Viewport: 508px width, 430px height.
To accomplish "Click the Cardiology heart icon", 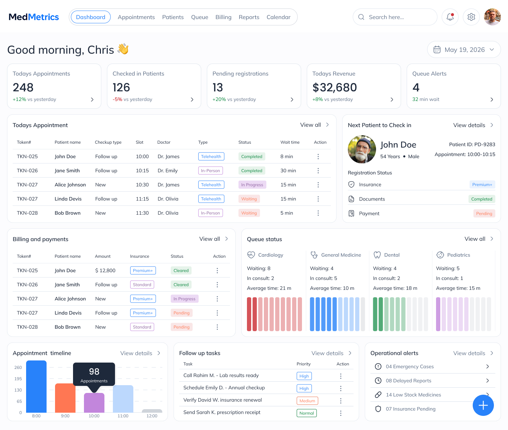I will point(251,255).
